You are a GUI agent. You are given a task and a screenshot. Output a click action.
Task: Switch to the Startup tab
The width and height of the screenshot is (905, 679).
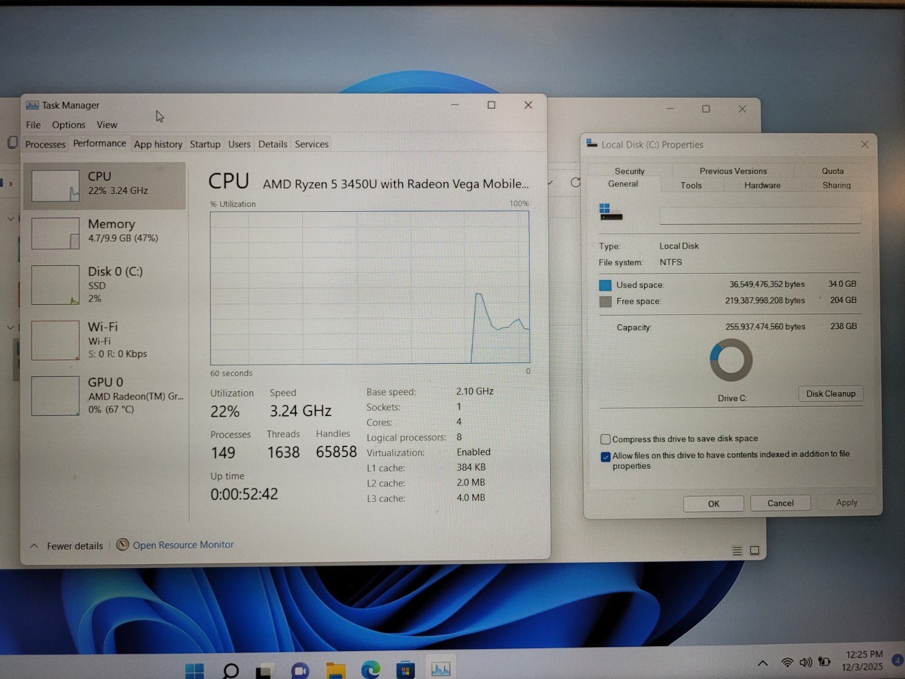point(205,144)
